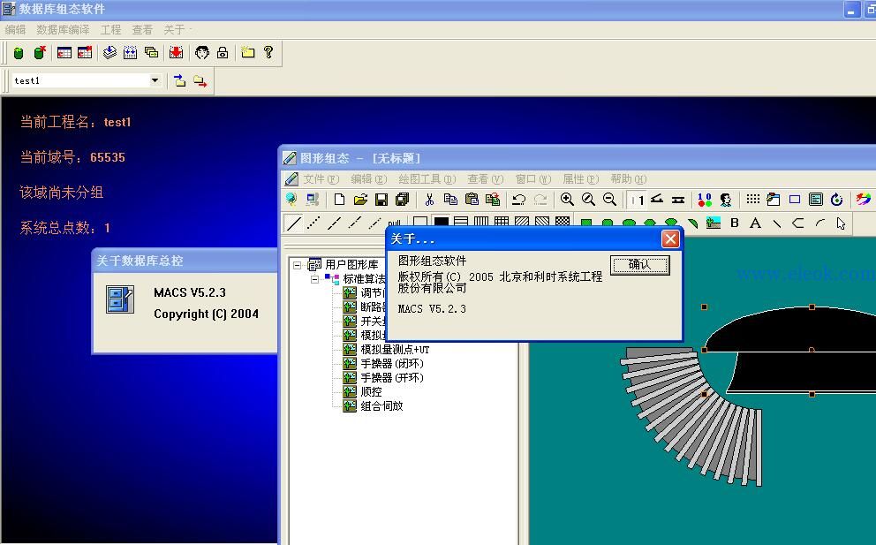Select the letter A text tool
This screenshot has width=876, height=545.
(755, 223)
